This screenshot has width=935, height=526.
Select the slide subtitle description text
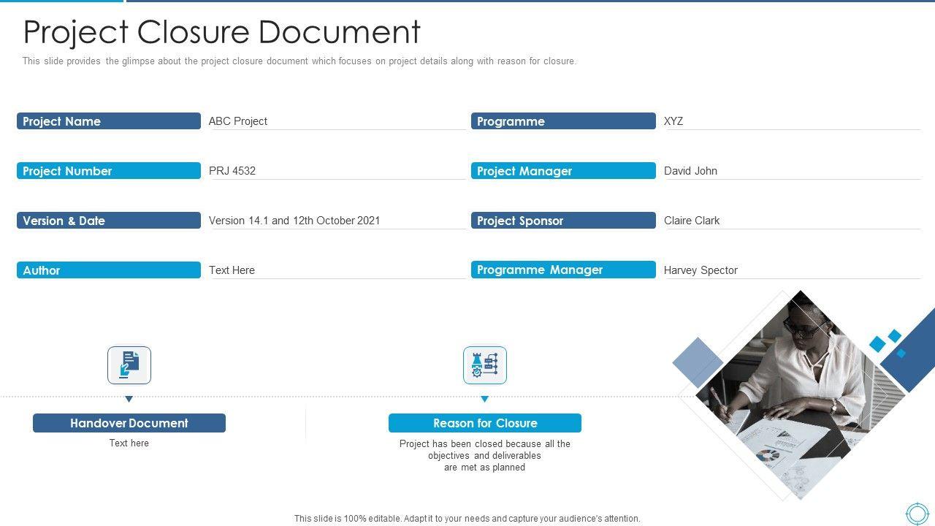point(299,61)
